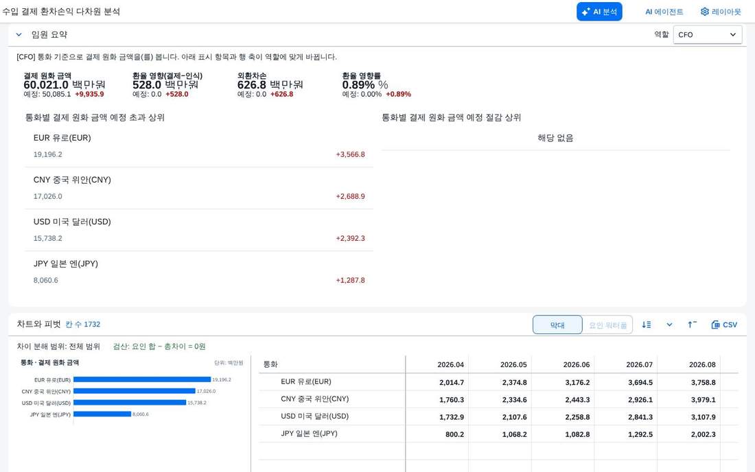Click the 결제 원화 금액 60,021.0 KPI
The height and width of the screenshot is (472, 755).
(x=65, y=84)
